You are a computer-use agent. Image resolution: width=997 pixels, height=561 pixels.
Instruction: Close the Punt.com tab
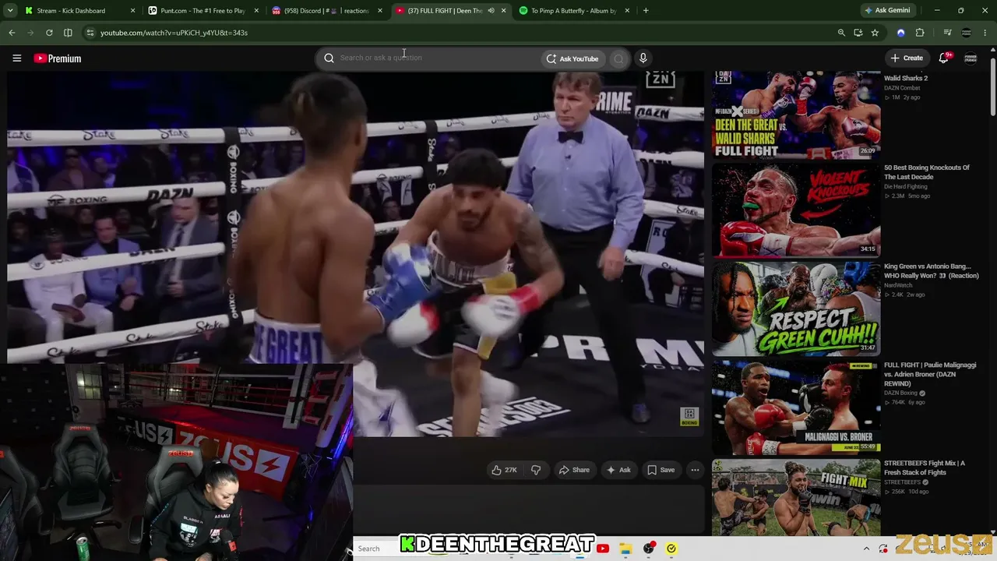[256, 11]
